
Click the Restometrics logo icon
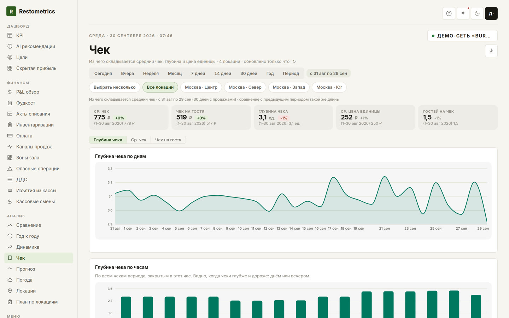11,11
